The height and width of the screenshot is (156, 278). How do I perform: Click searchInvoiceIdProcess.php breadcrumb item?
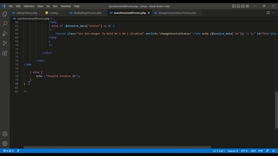point(33,19)
